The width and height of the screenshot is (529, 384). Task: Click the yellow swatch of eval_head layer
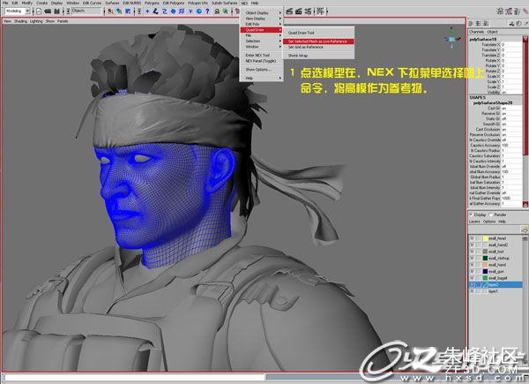coord(486,238)
